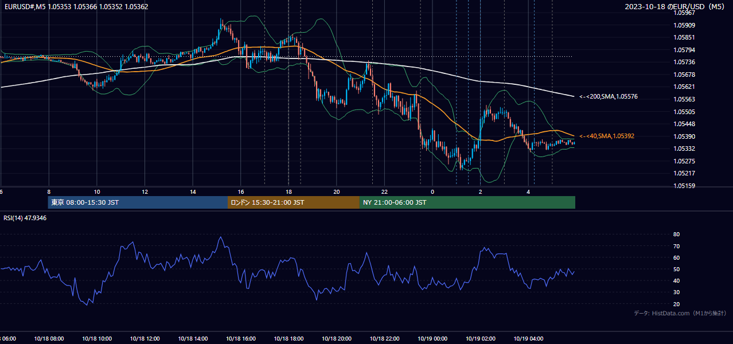Click the 10/19 02:00 time axis label
The image size is (733, 344).
pyautogui.click(x=481, y=339)
